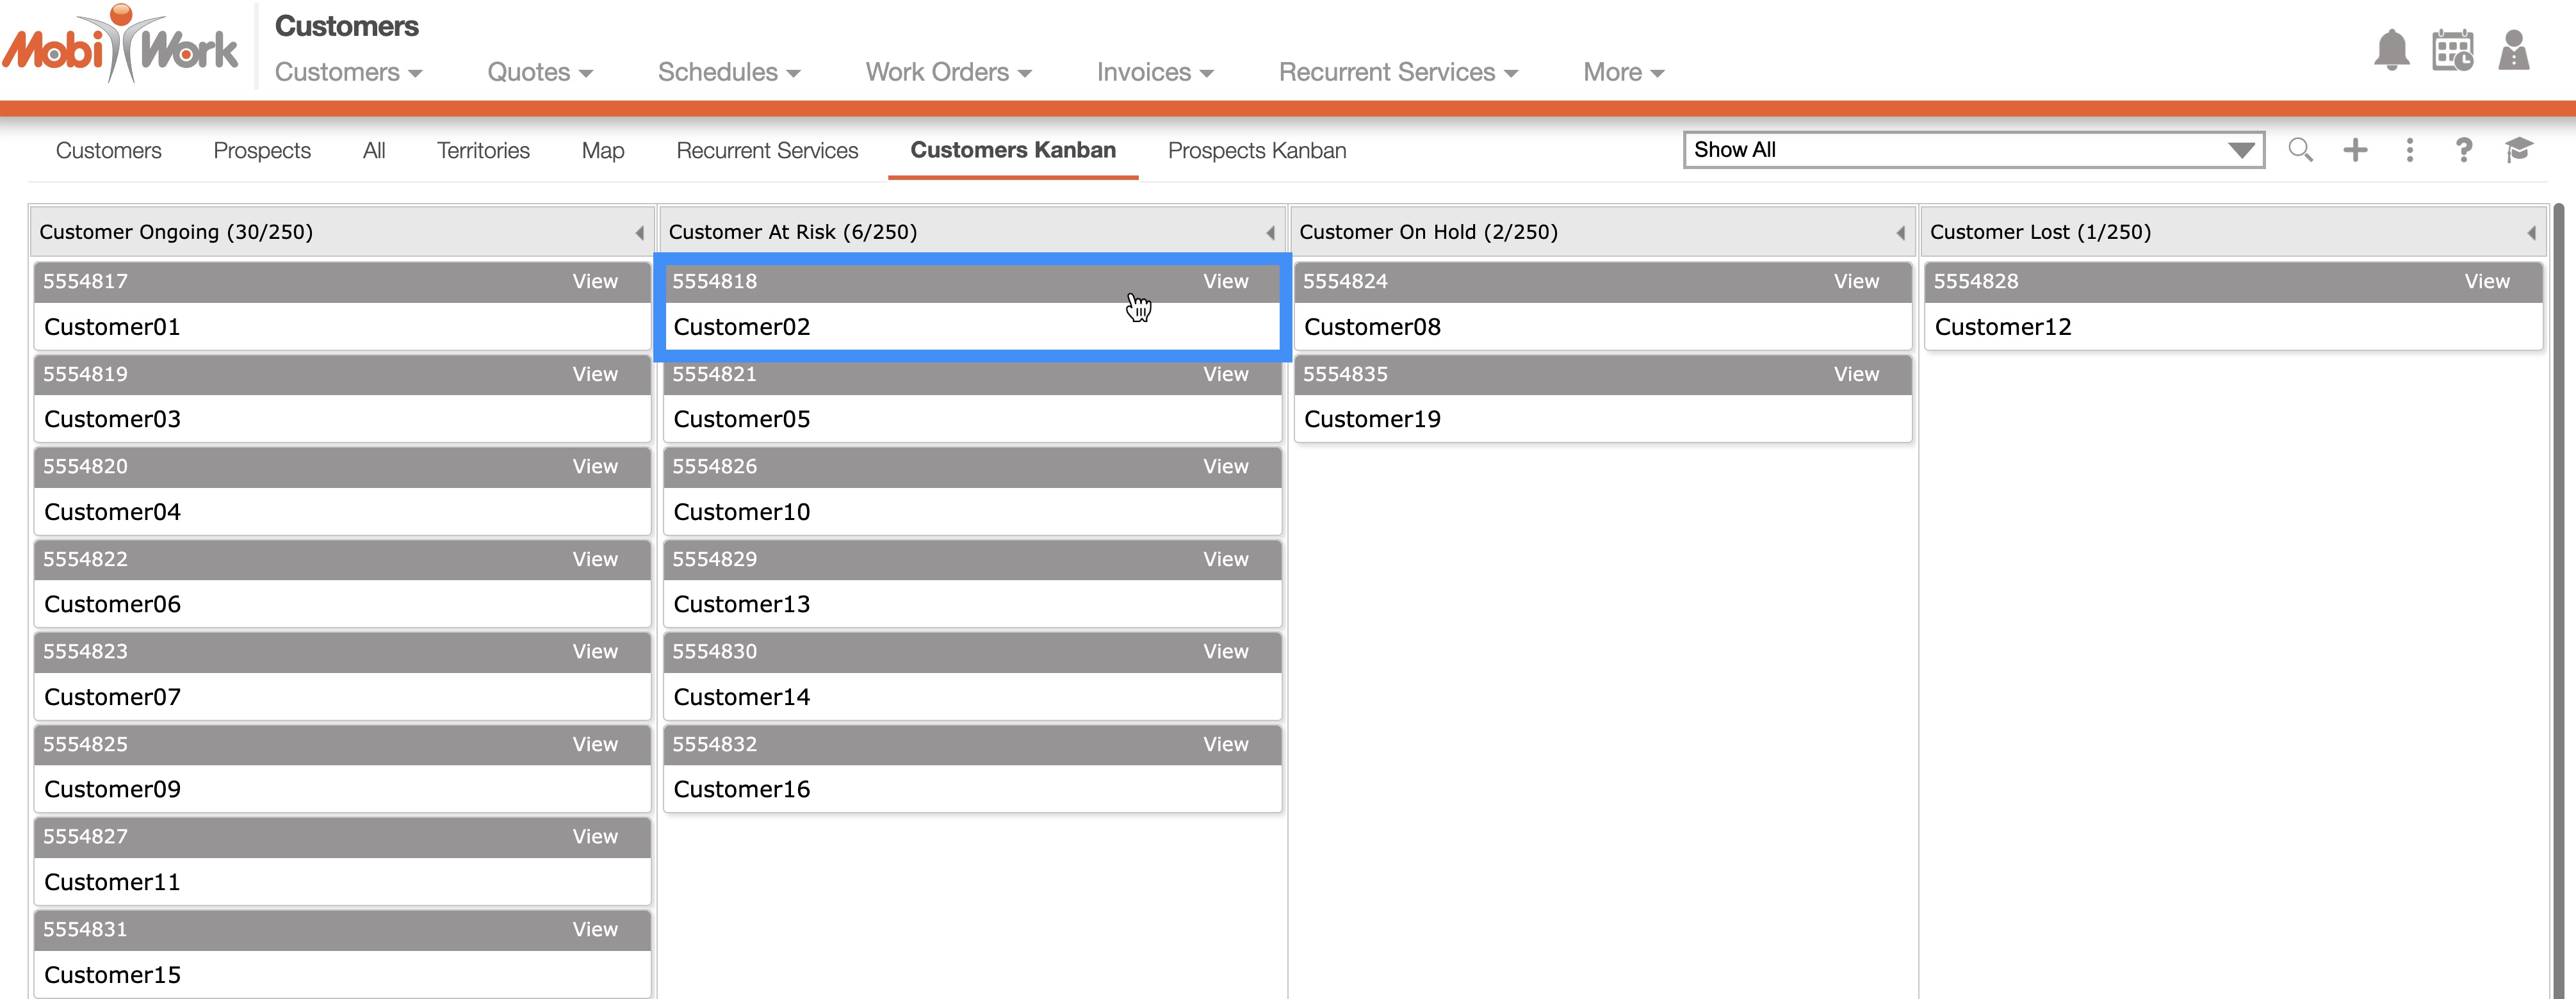
Task: Collapse the Customer Ongoing column
Action: click(639, 233)
